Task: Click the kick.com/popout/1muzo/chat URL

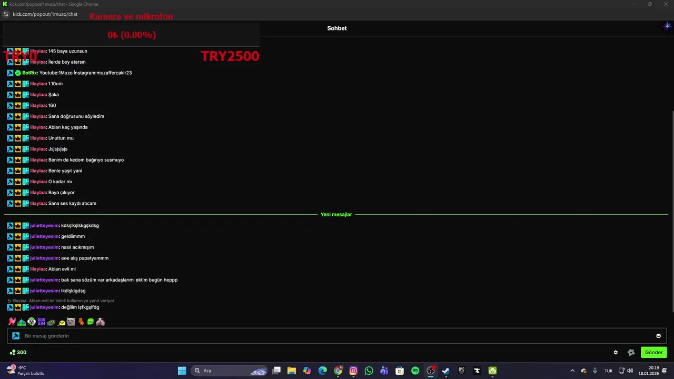Action: (x=45, y=14)
